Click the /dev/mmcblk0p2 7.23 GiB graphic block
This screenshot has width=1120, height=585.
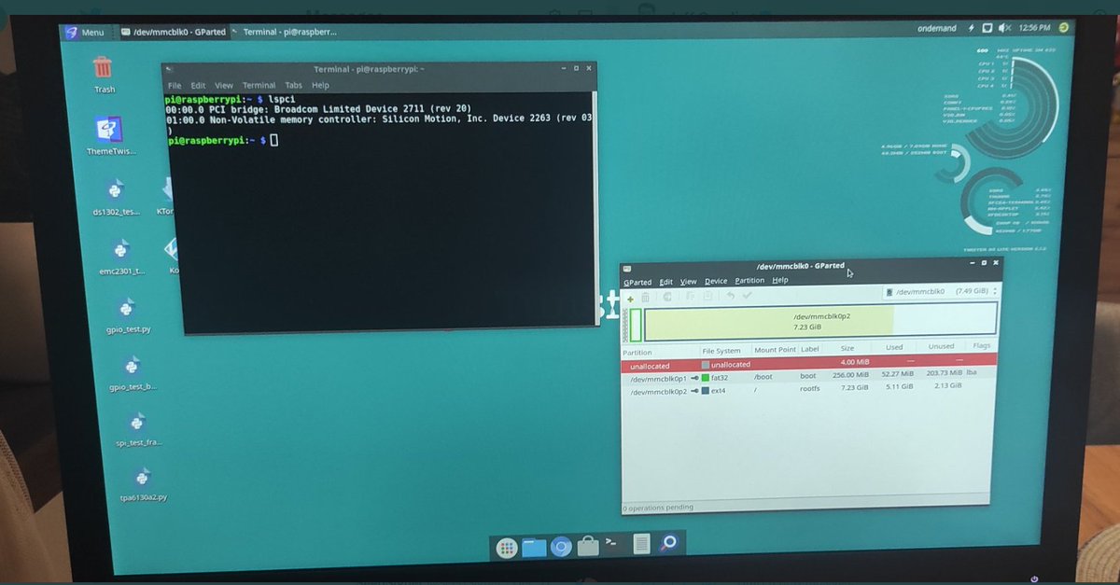pos(819,320)
